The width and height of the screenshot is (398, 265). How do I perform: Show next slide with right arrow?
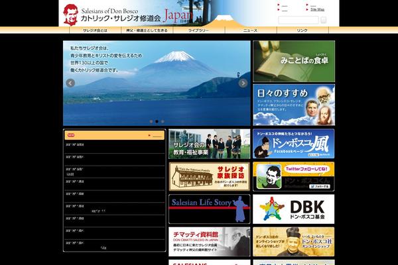pos(243,83)
